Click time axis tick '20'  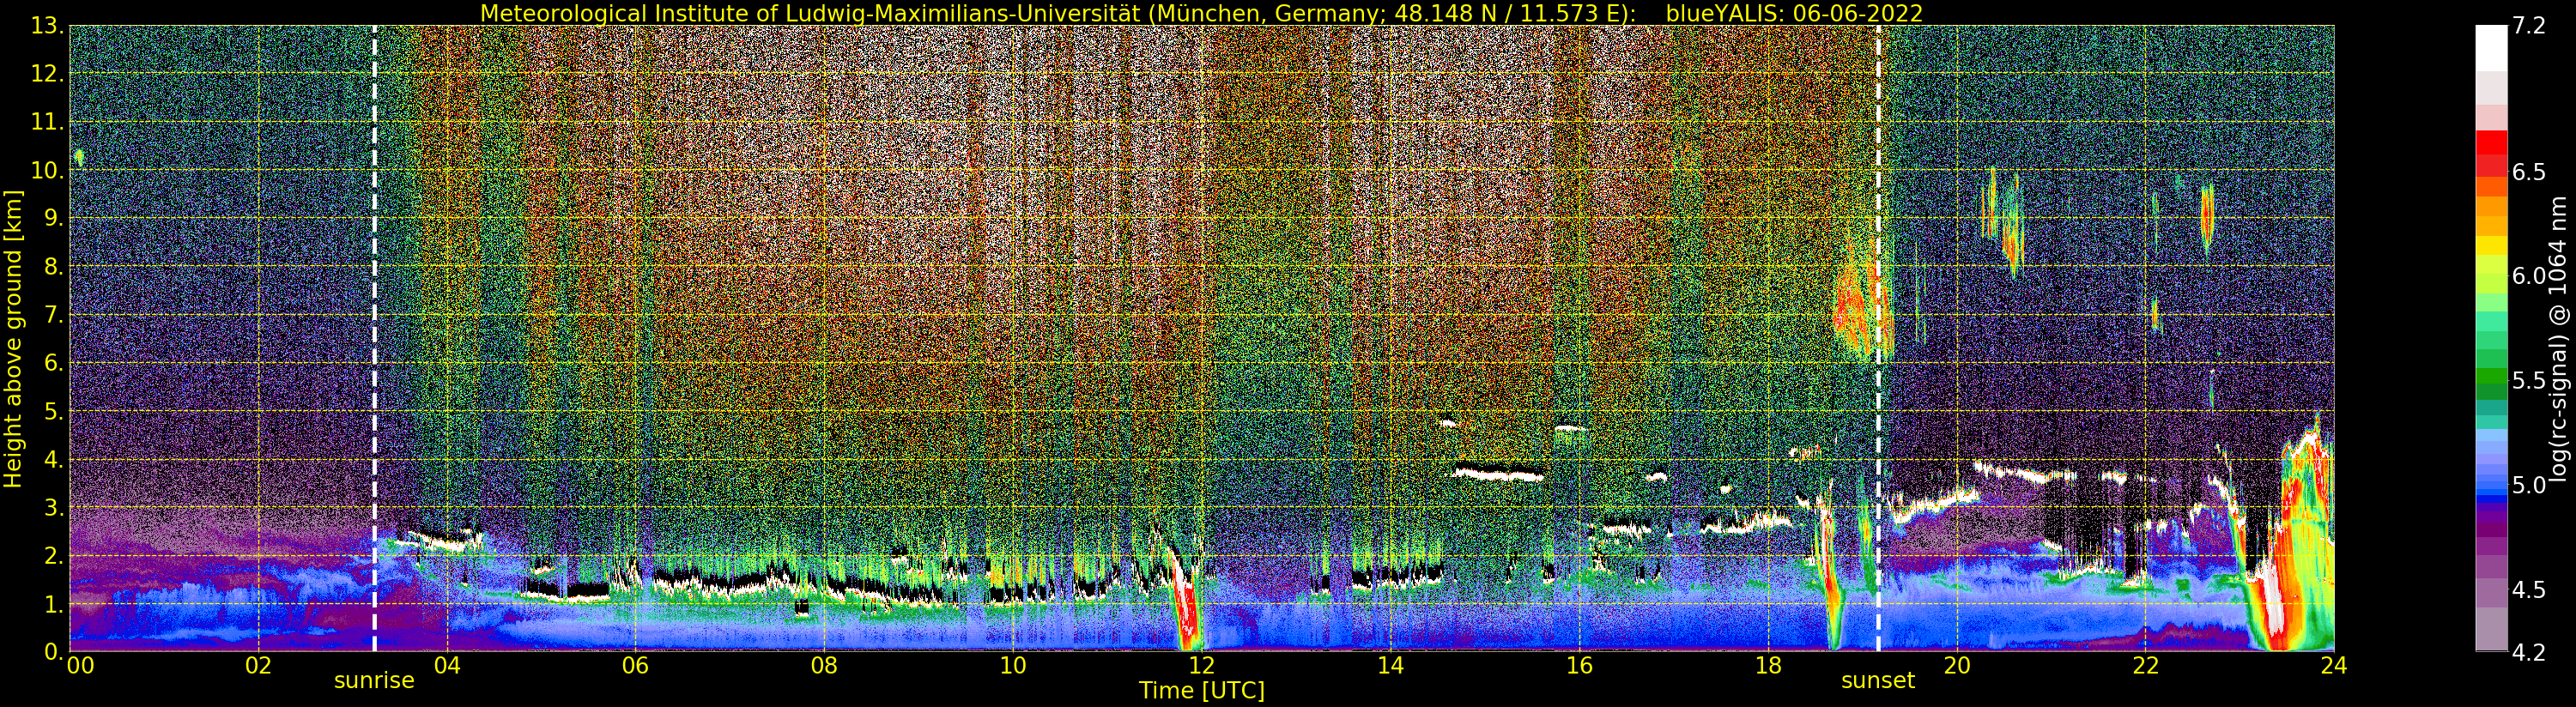click(1956, 666)
